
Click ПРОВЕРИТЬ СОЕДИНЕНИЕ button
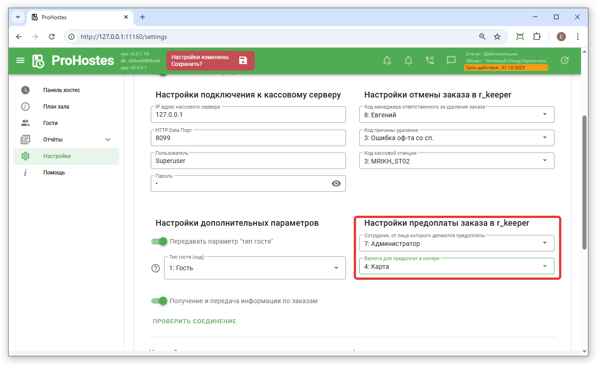tap(194, 321)
